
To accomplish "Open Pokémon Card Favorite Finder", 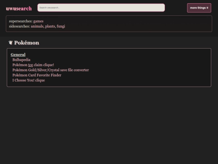I will 37,75.
